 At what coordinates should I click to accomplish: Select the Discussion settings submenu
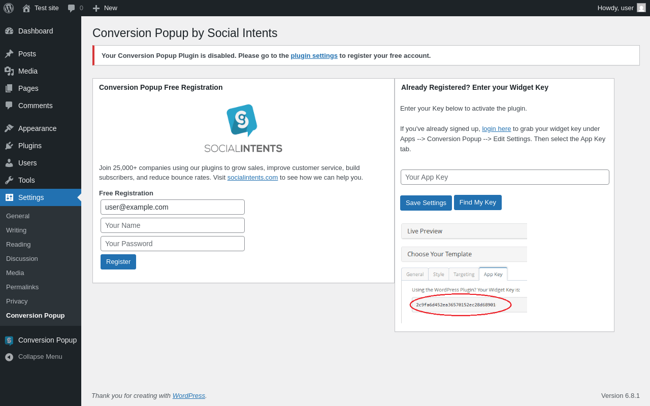pyautogui.click(x=22, y=258)
